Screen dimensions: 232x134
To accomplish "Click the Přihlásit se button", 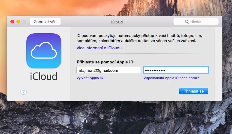I will pos(194,91).
